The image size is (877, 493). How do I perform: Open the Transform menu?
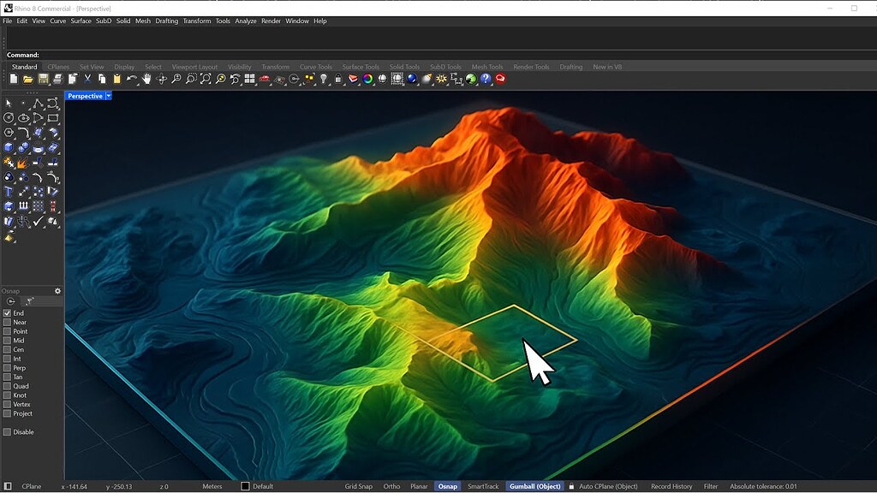tap(195, 21)
